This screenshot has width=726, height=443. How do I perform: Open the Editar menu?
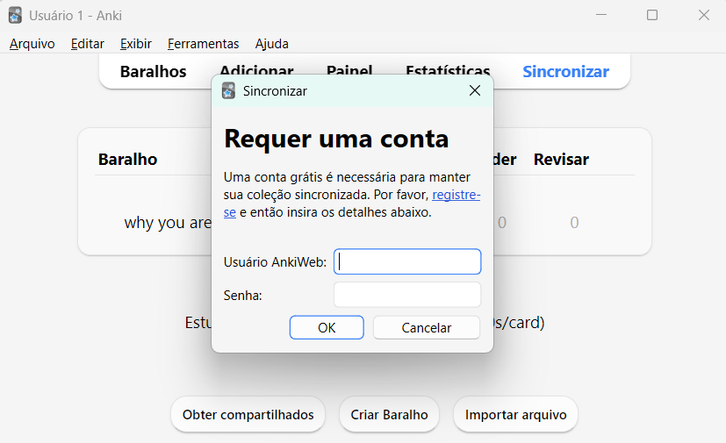click(88, 44)
